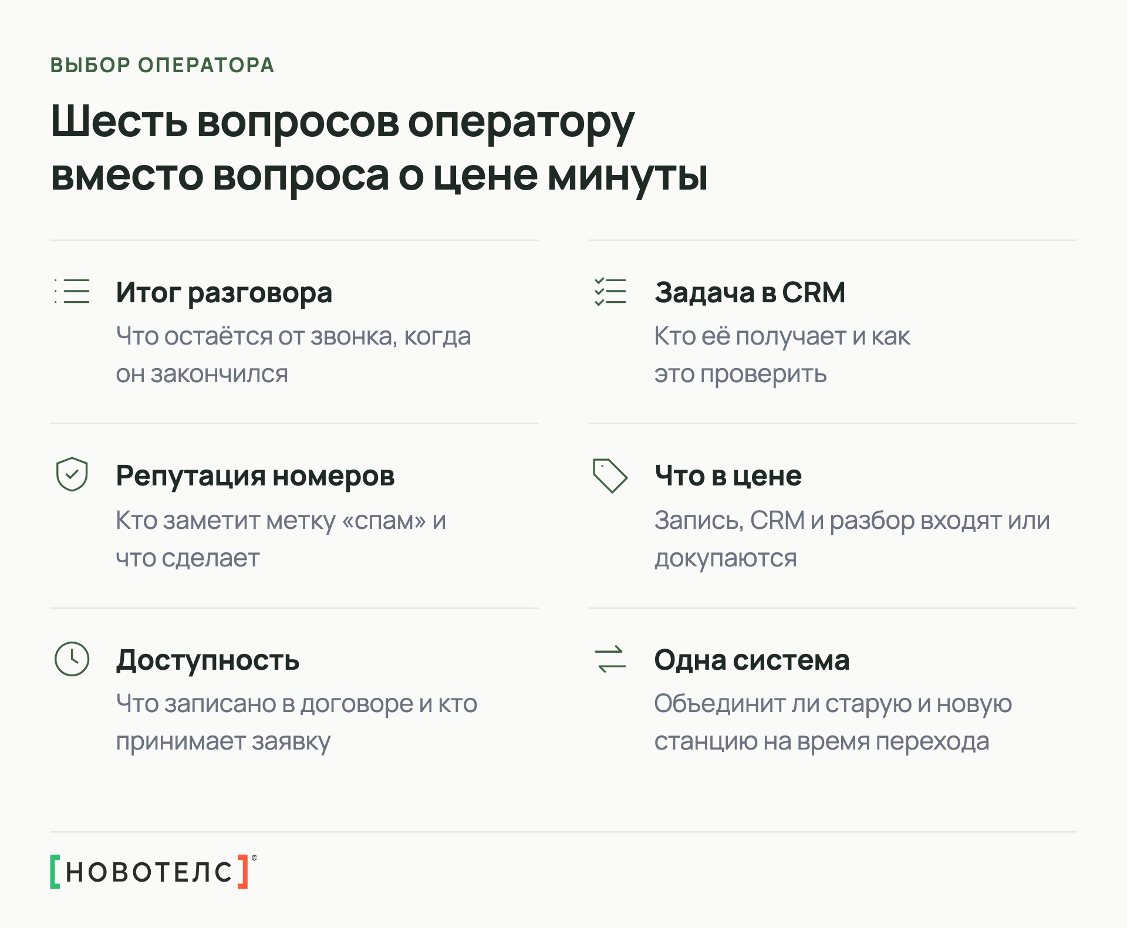Click the text Объединит ли старую и новую
Viewport: 1127px width, 928px height.
834,704
